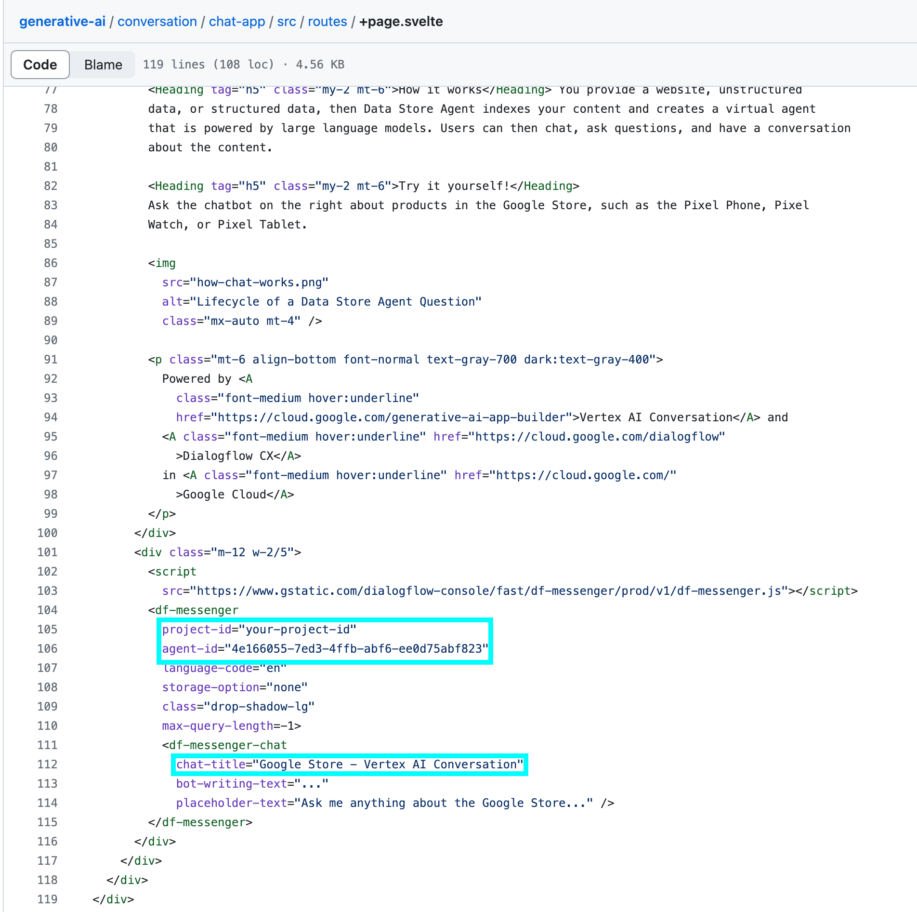
Task: Click the placeholder-text "Ask me anything" attribute
Action: 384,803
